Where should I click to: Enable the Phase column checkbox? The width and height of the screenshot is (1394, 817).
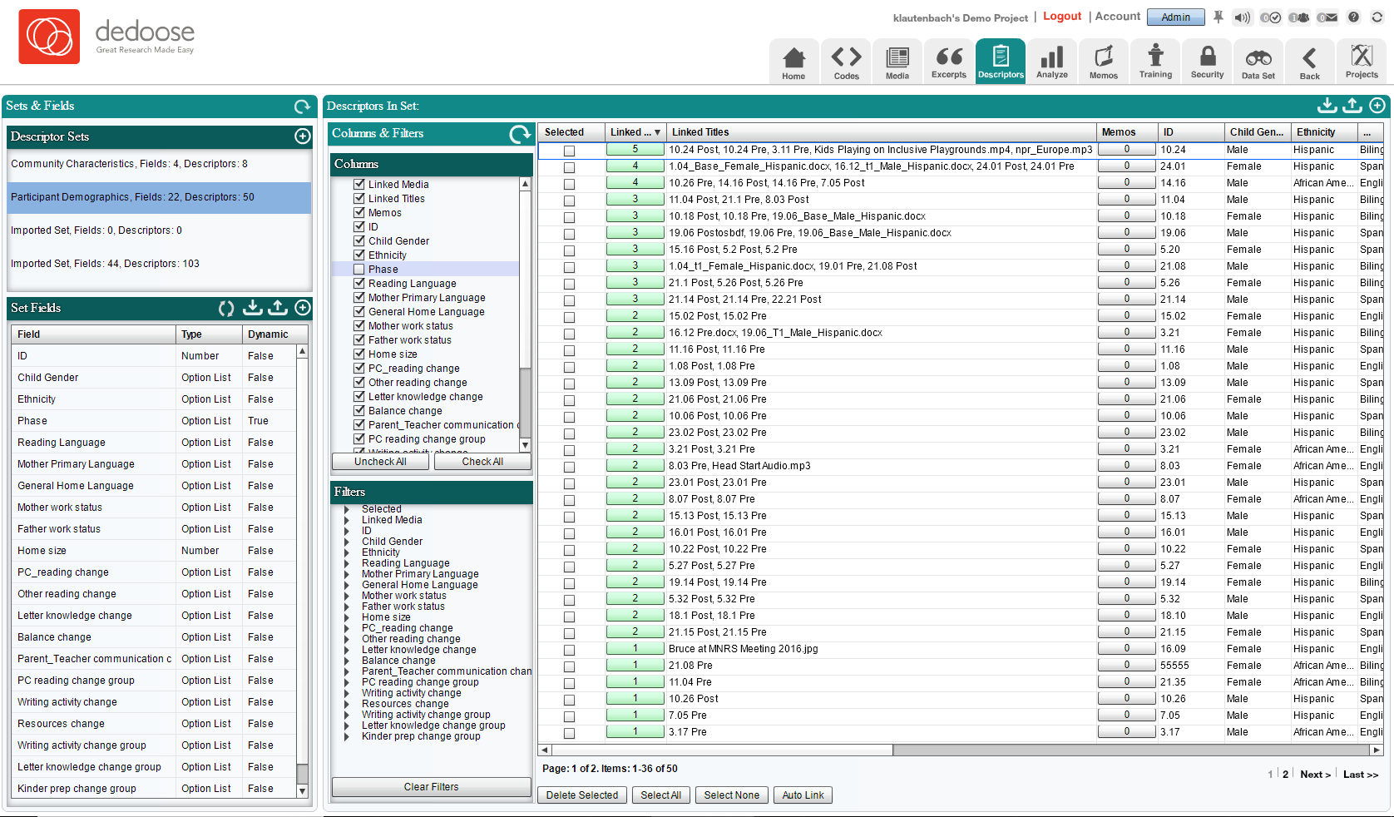(x=359, y=270)
